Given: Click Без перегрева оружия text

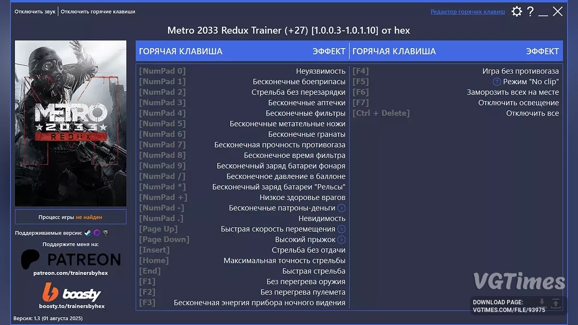Looking at the screenshot, I should coord(306,282).
